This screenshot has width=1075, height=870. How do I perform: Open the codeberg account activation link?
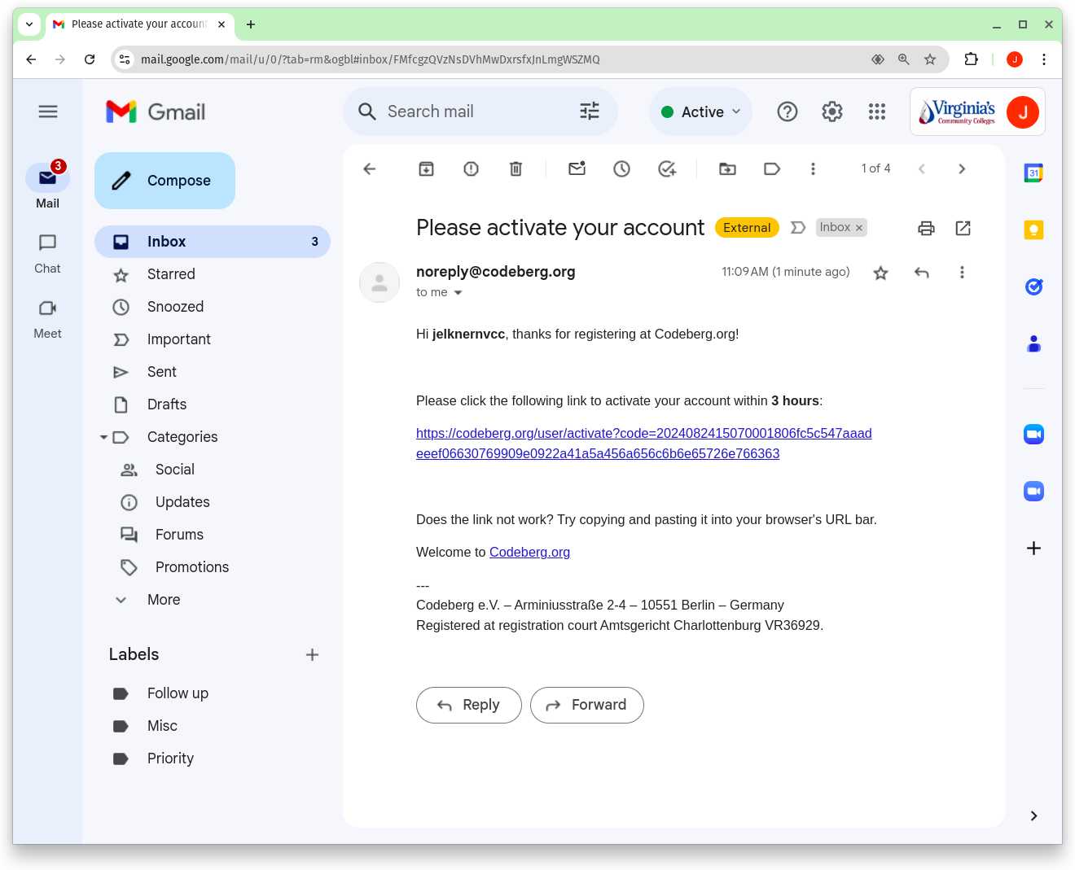coord(643,444)
